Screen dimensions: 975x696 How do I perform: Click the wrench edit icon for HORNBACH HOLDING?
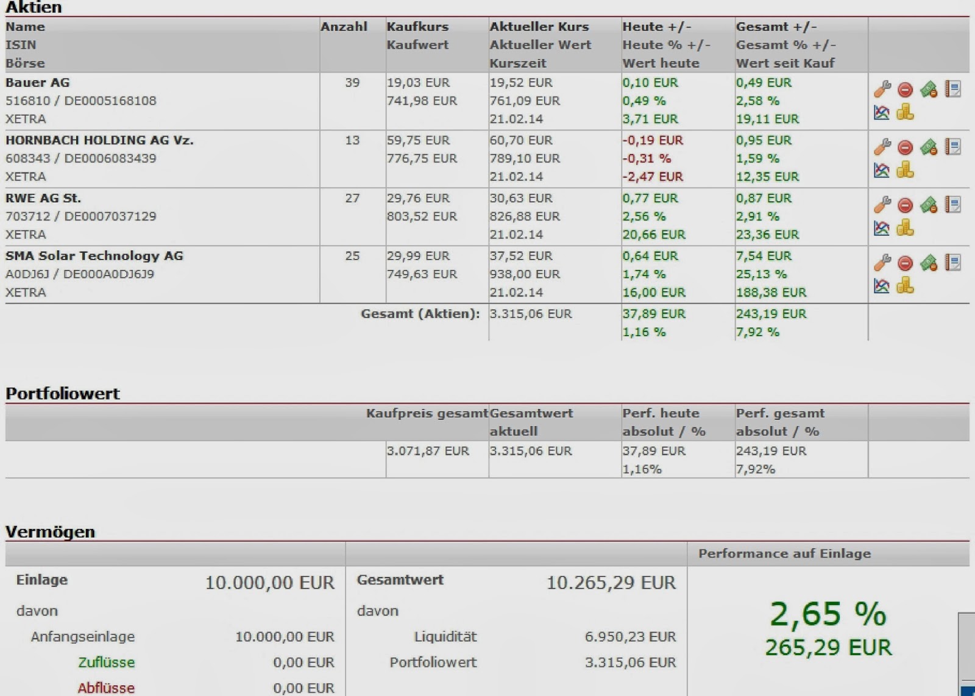pos(882,147)
